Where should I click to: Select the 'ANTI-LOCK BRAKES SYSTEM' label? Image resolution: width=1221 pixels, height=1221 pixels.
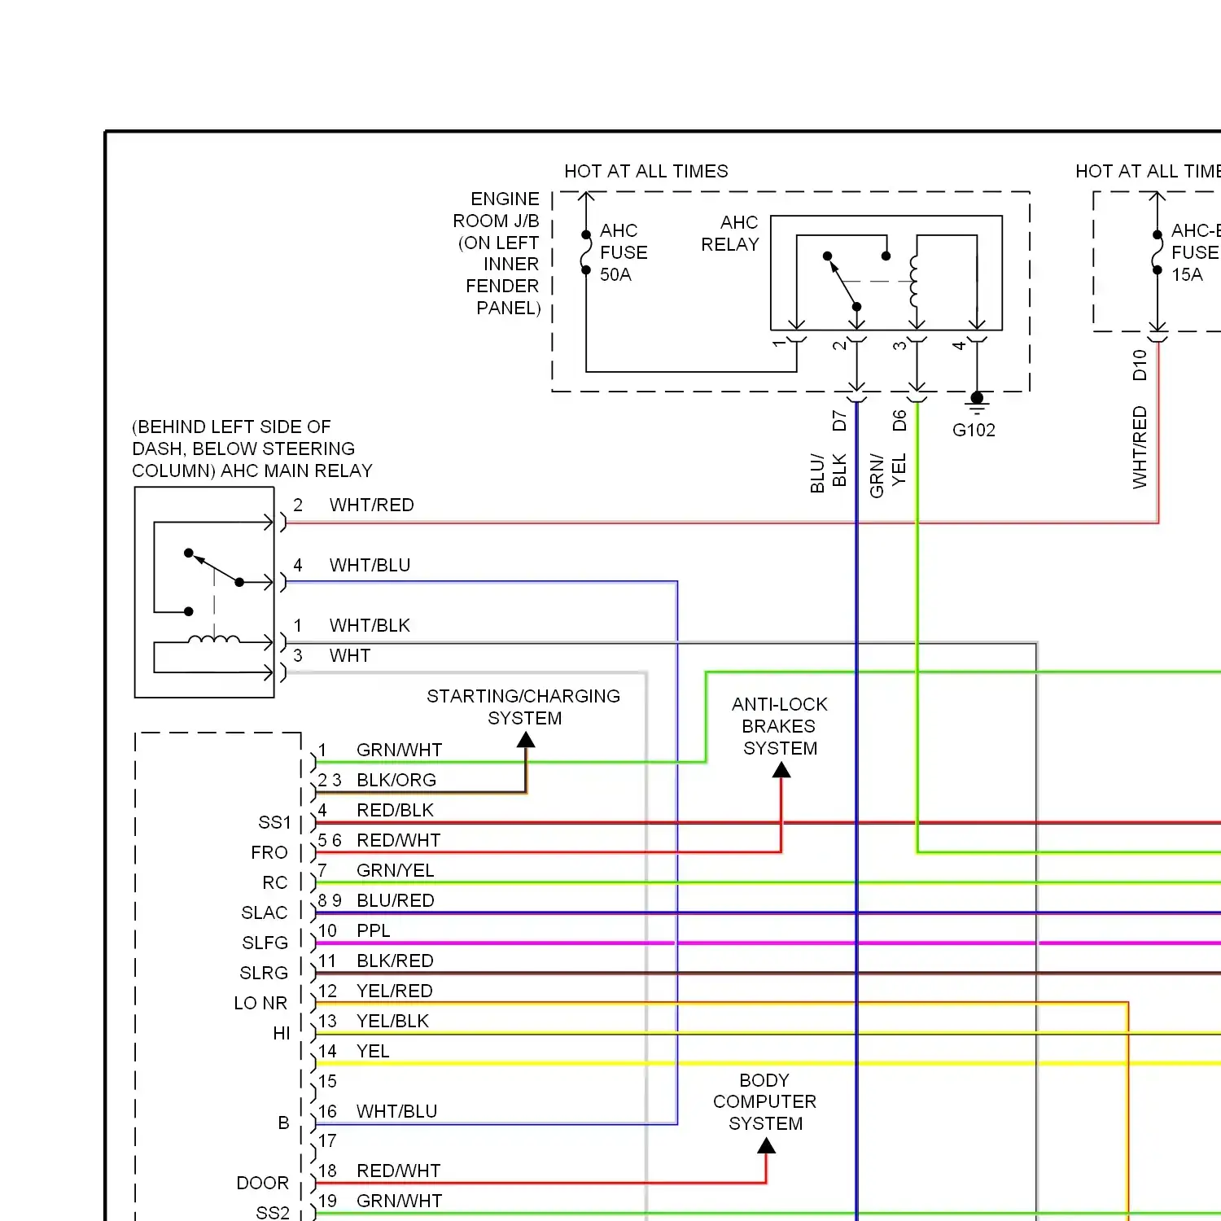coord(779,725)
